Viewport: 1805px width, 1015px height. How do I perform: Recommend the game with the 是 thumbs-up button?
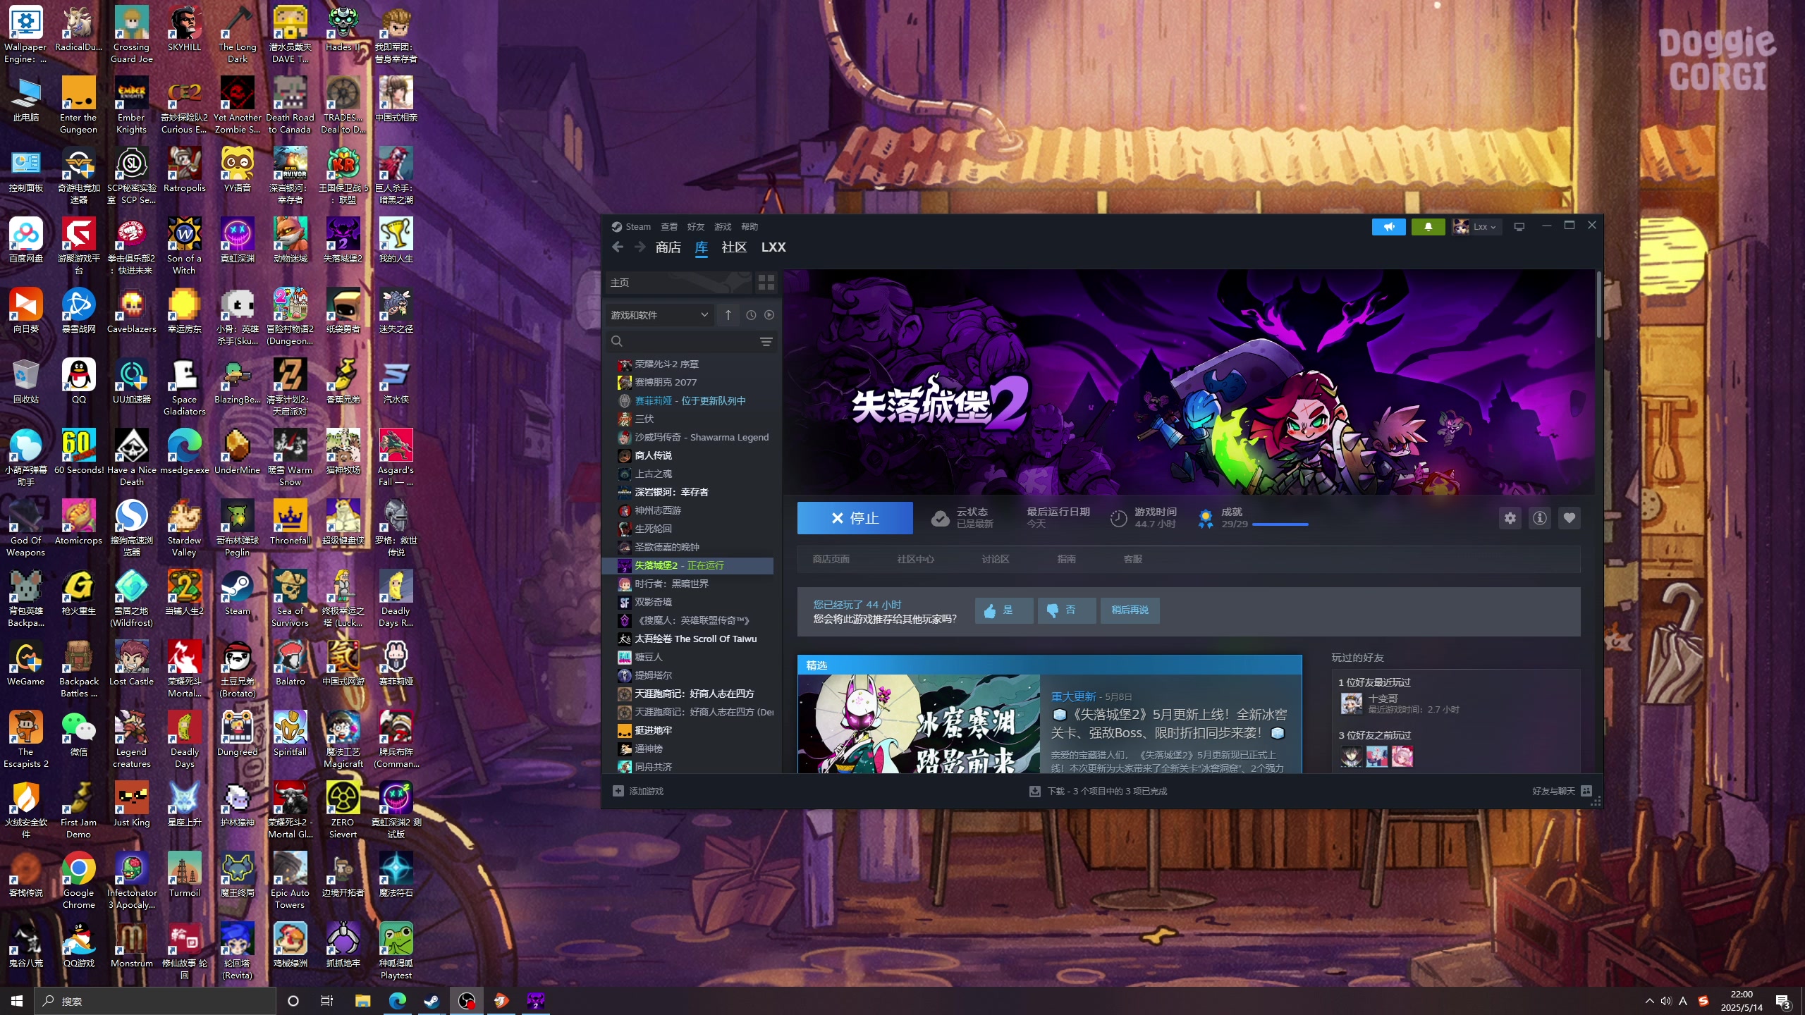click(1003, 610)
